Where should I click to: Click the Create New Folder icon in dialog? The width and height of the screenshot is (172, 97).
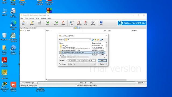tap(98, 40)
